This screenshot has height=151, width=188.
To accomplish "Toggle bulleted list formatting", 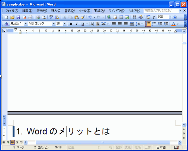I will (x=154, y=24).
